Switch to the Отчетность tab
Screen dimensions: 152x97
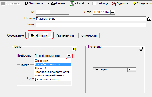[89, 35]
